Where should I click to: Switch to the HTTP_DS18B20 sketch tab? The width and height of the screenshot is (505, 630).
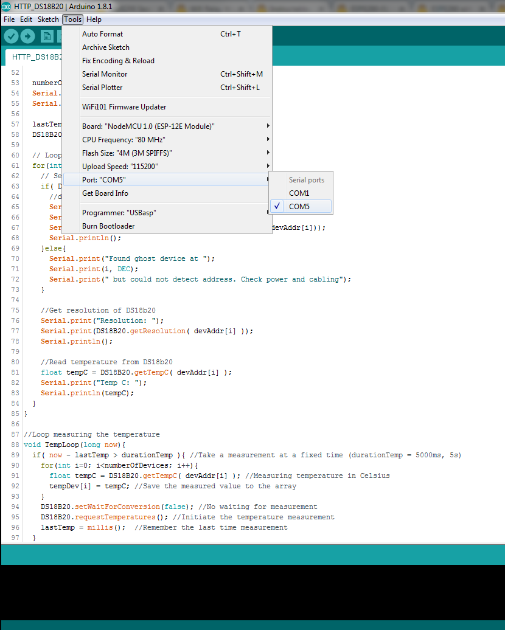coord(34,57)
